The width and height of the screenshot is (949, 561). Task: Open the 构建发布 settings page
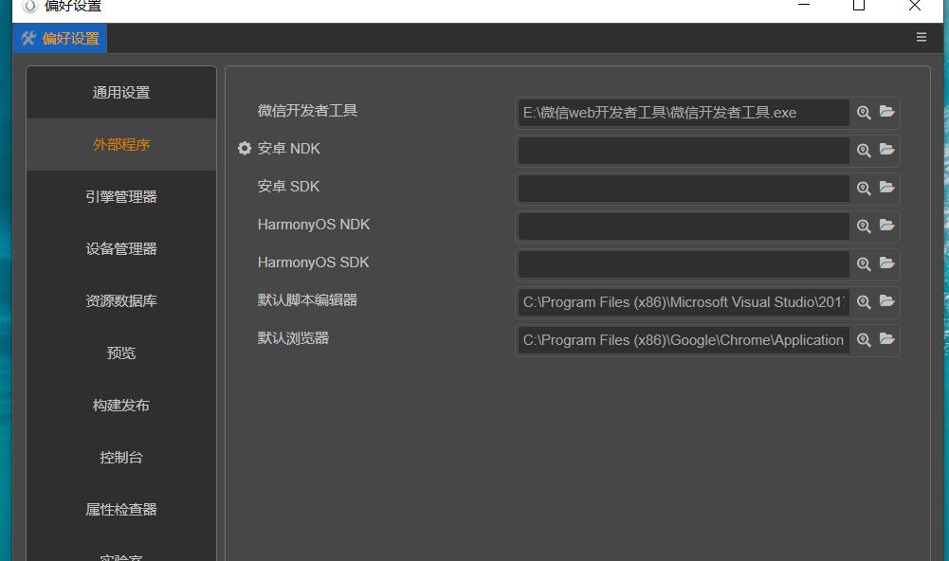pyautogui.click(x=120, y=405)
